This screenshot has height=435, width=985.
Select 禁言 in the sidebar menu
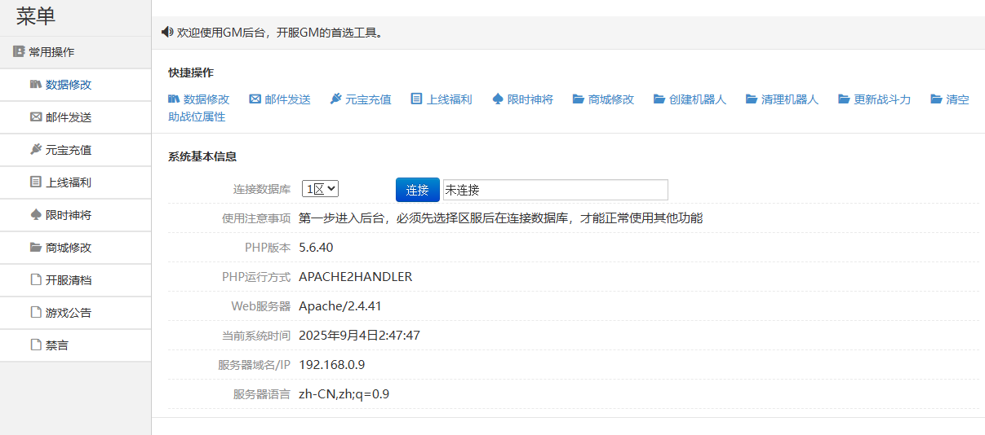click(x=56, y=345)
